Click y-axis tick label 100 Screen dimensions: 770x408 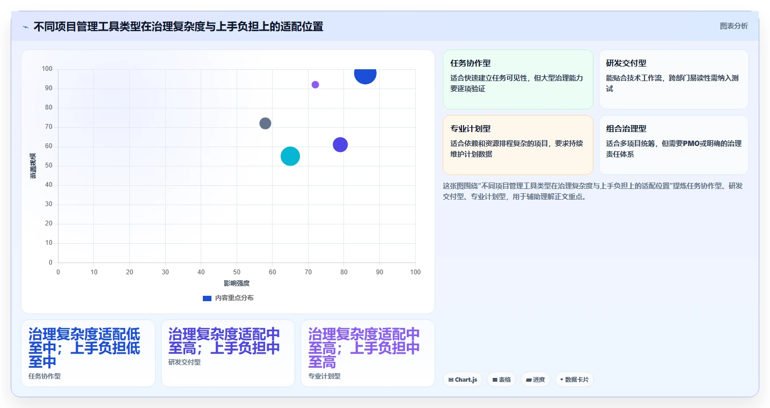[x=47, y=69]
